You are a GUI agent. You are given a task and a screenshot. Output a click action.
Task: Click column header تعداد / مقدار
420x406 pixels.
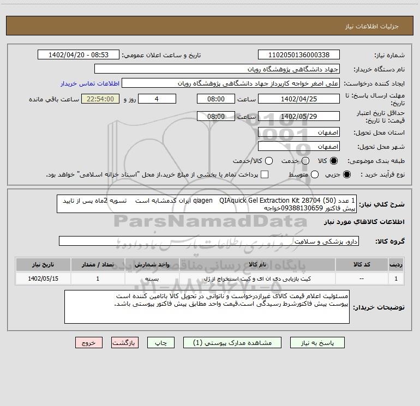click(x=98, y=265)
